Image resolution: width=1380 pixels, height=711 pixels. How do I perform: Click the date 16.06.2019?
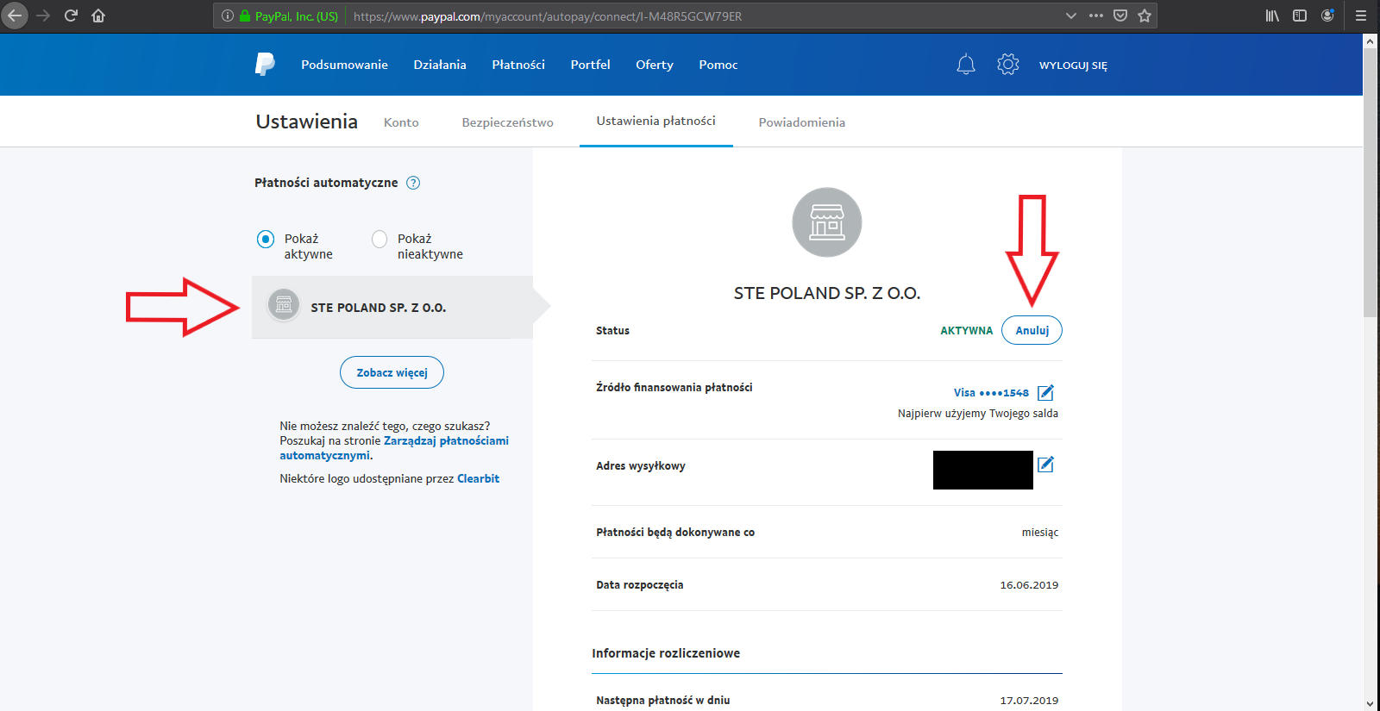pyautogui.click(x=1029, y=585)
